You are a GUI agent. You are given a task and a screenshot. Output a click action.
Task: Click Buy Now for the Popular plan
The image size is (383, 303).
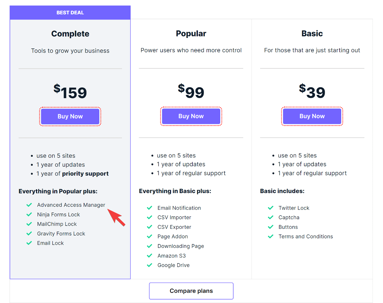pos(191,116)
